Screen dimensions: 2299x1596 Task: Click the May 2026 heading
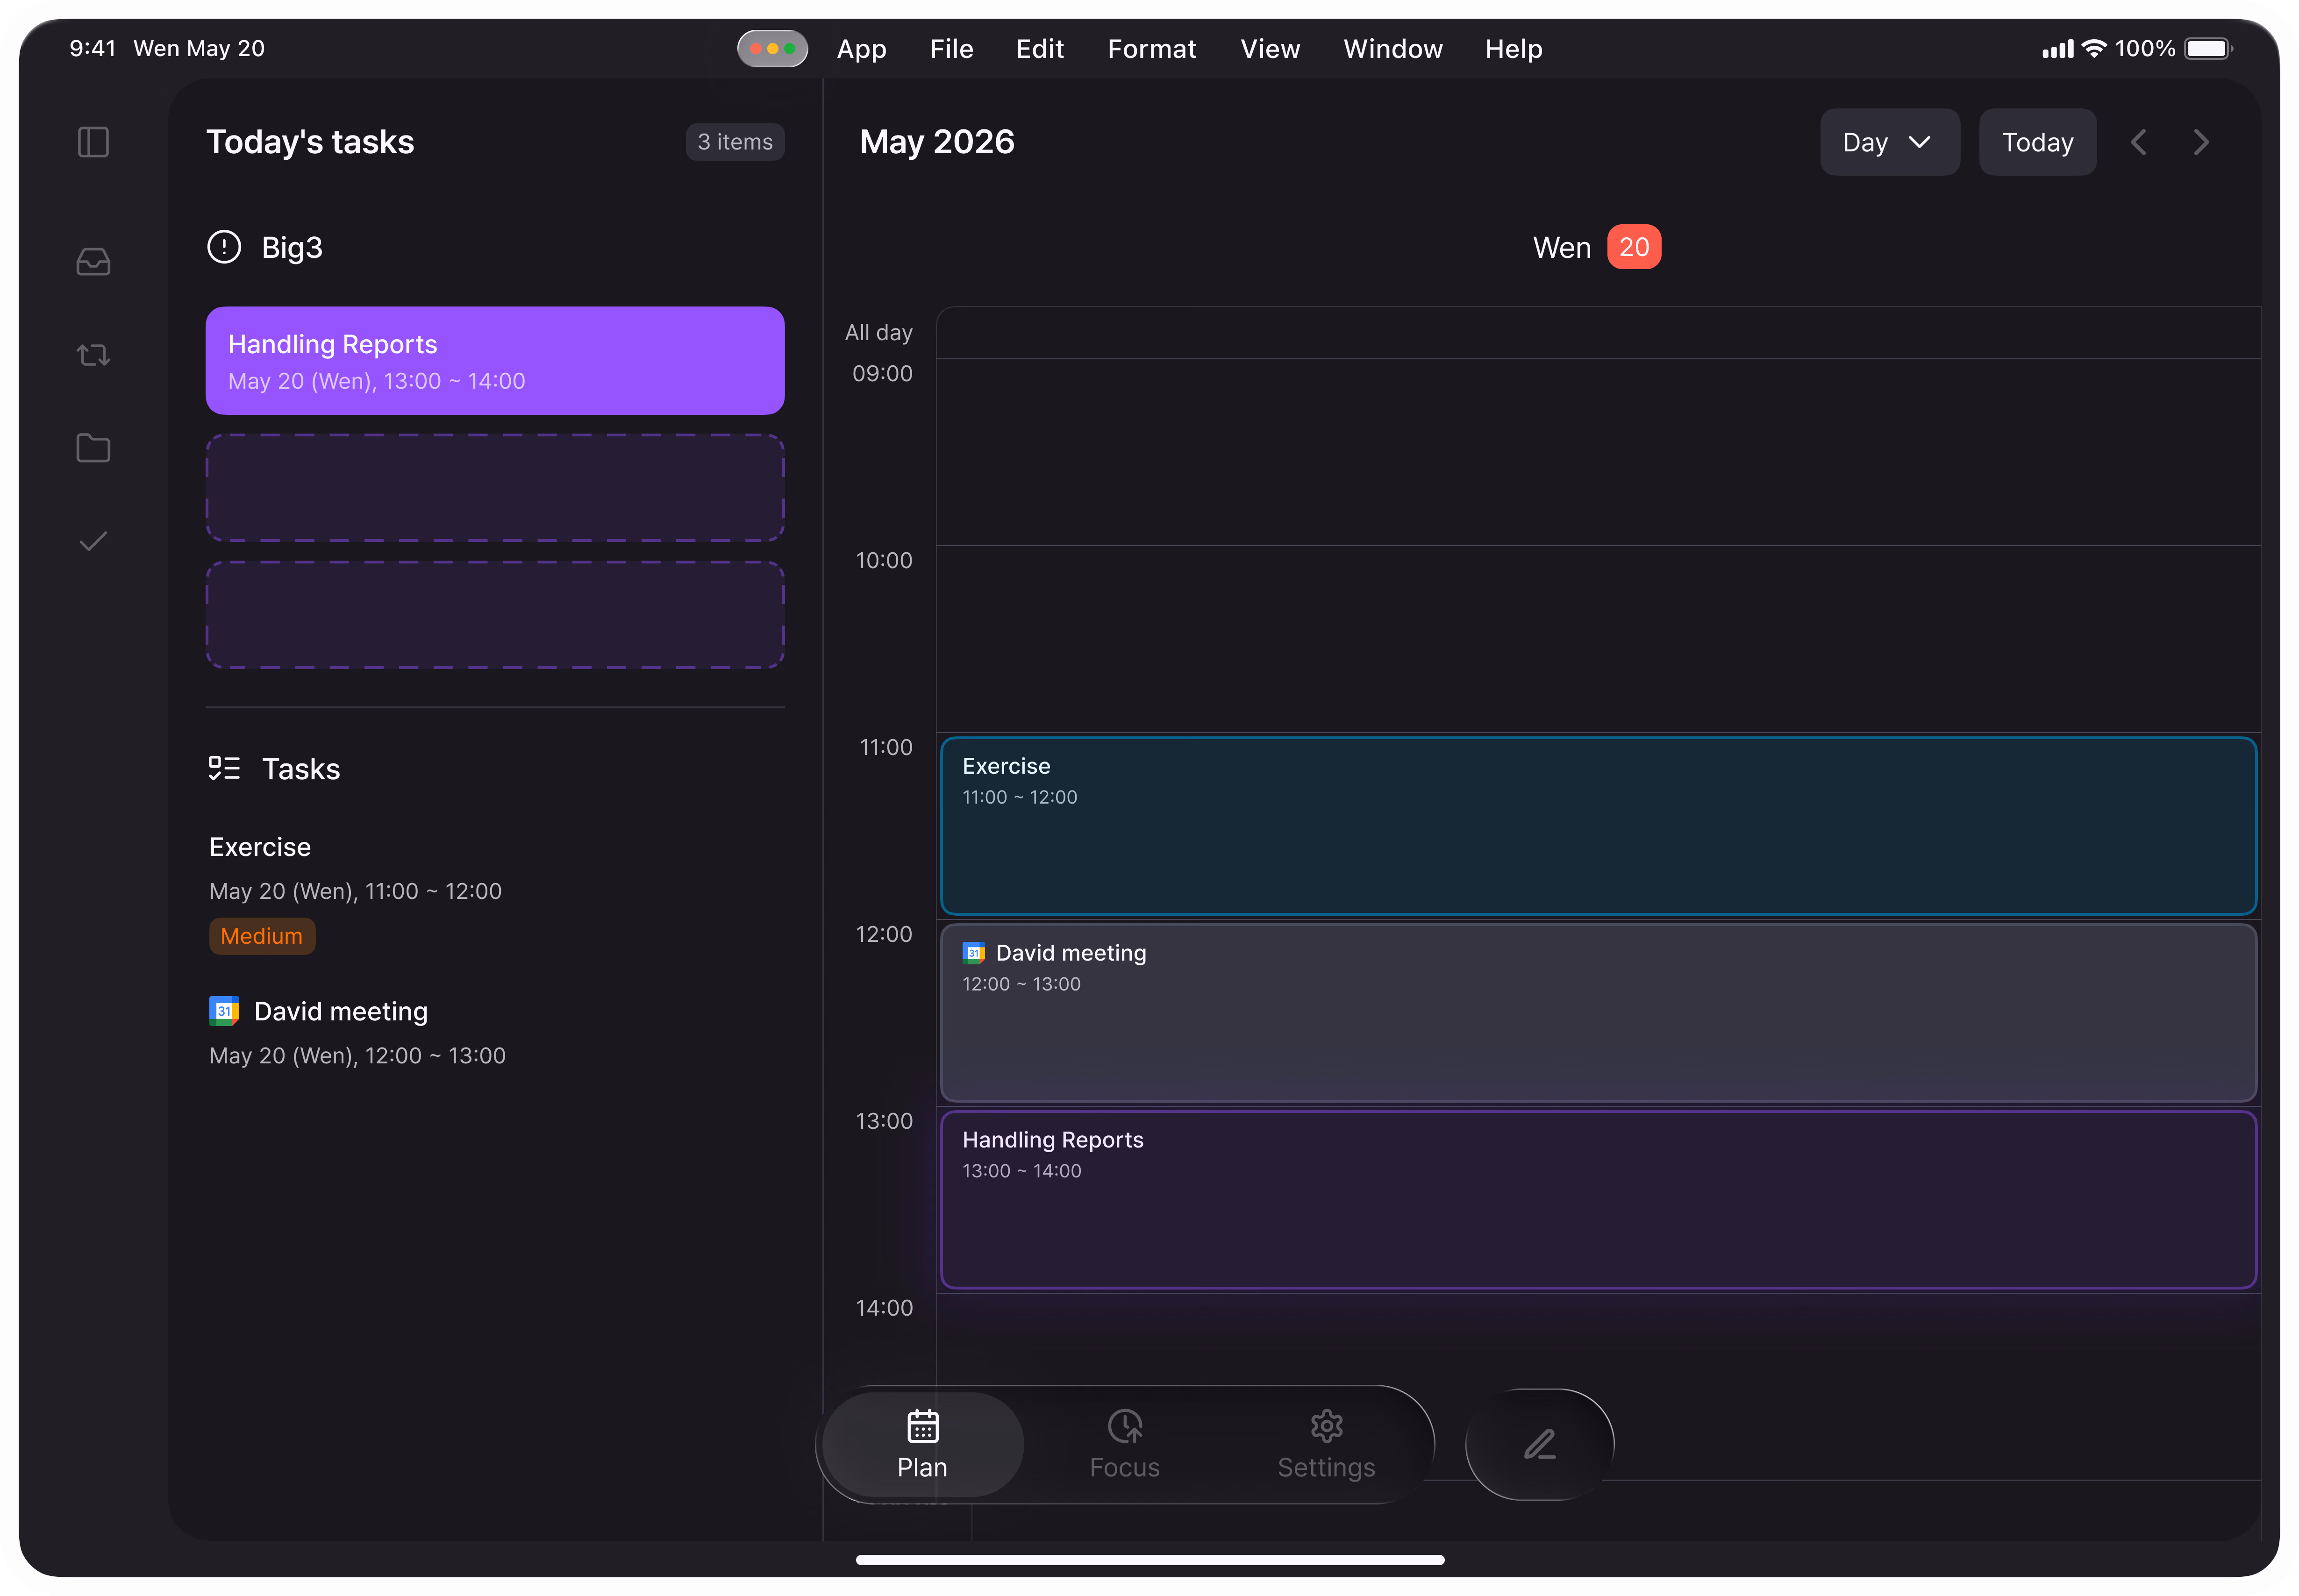pos(937,142)
